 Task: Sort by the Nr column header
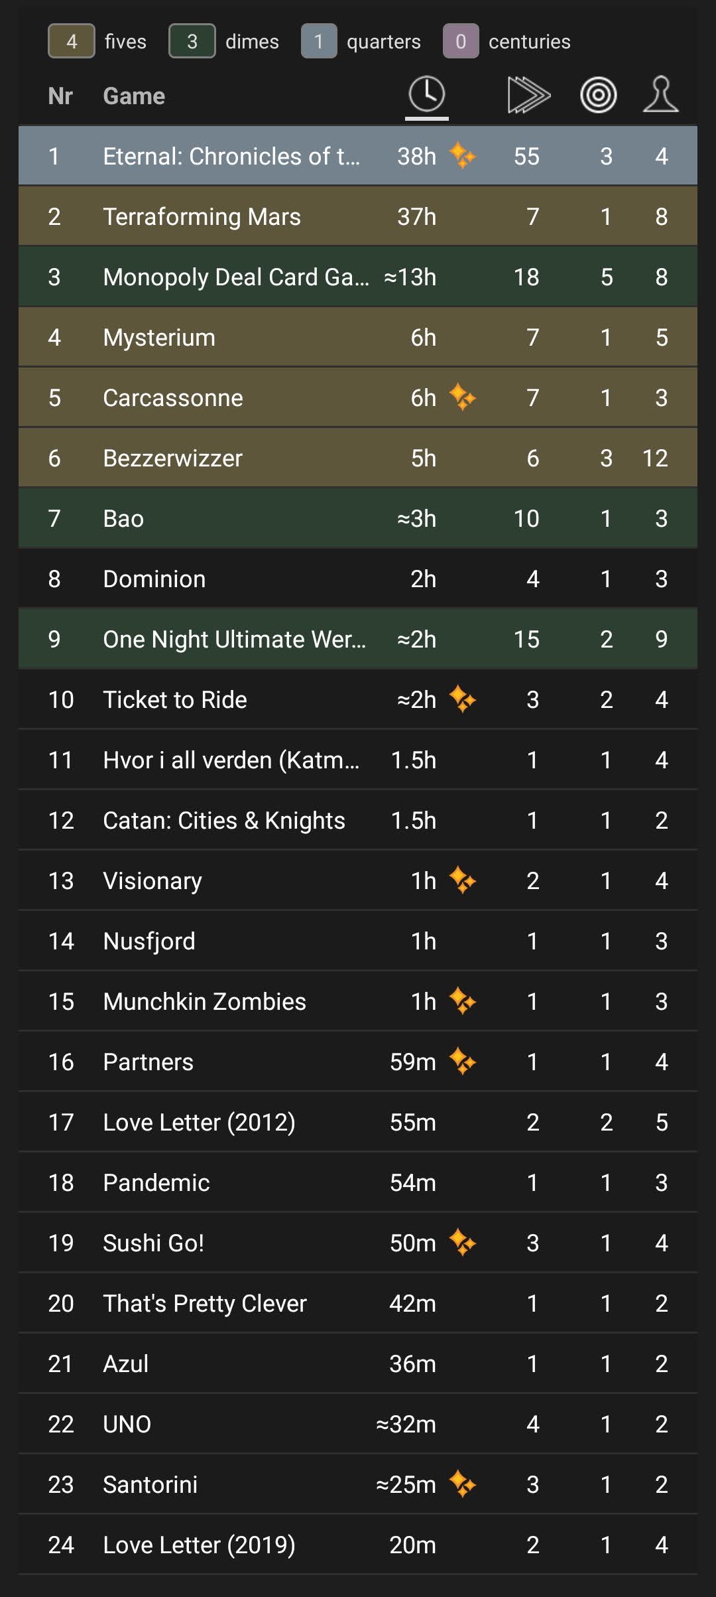tap(60, 96)
